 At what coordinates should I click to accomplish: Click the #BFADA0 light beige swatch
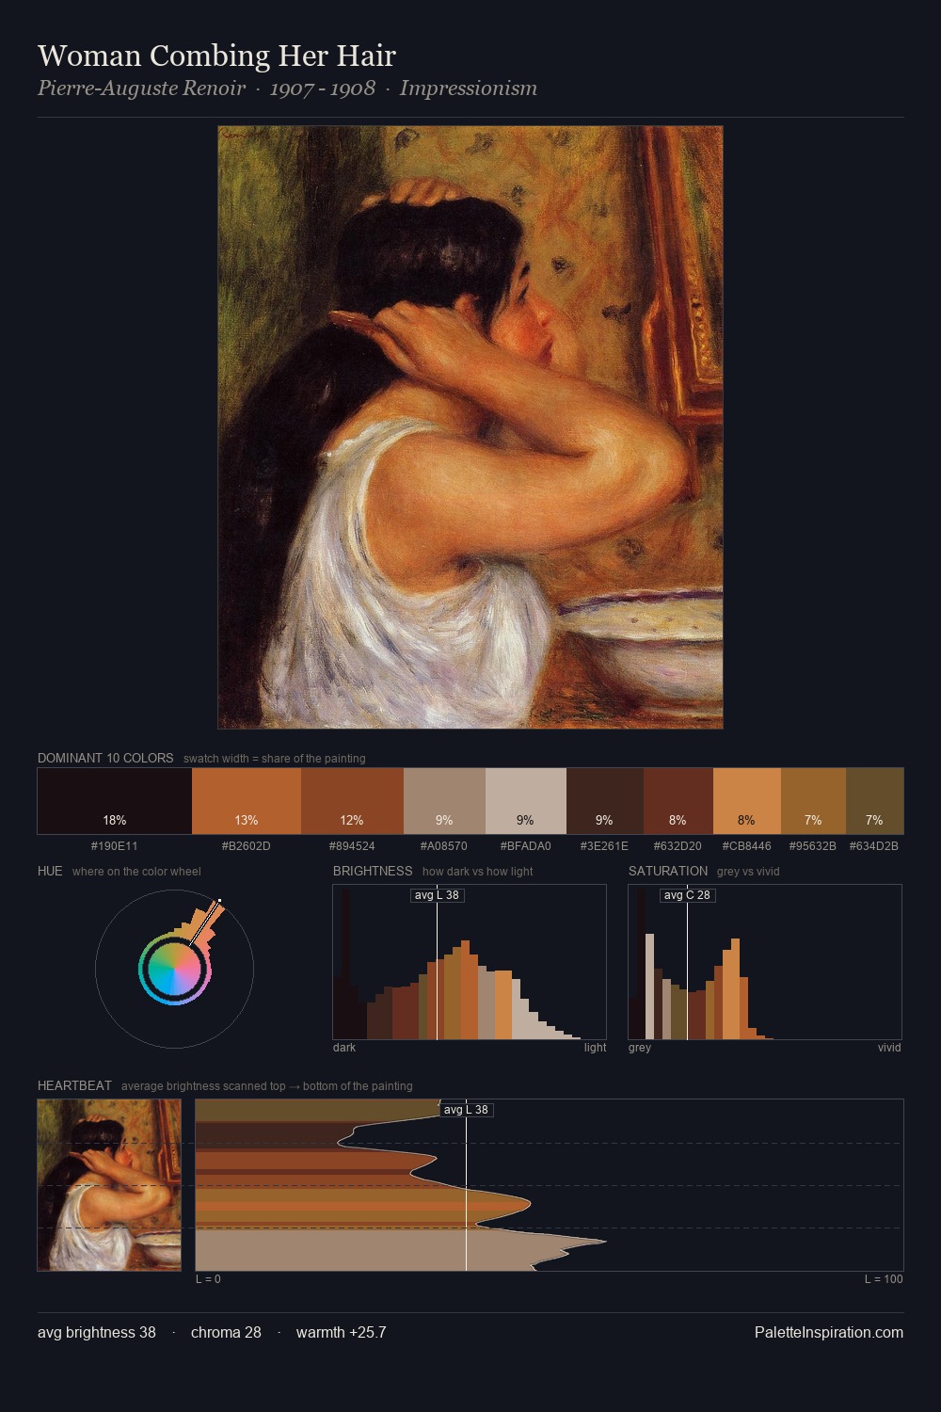526,801
